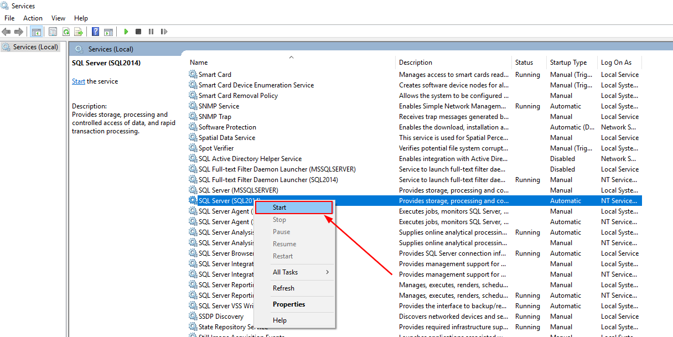Sort by the Status column header
Image resolution: width=673 pixels, height=337 pixels.
pyautogui.click(x=529, y=63)
